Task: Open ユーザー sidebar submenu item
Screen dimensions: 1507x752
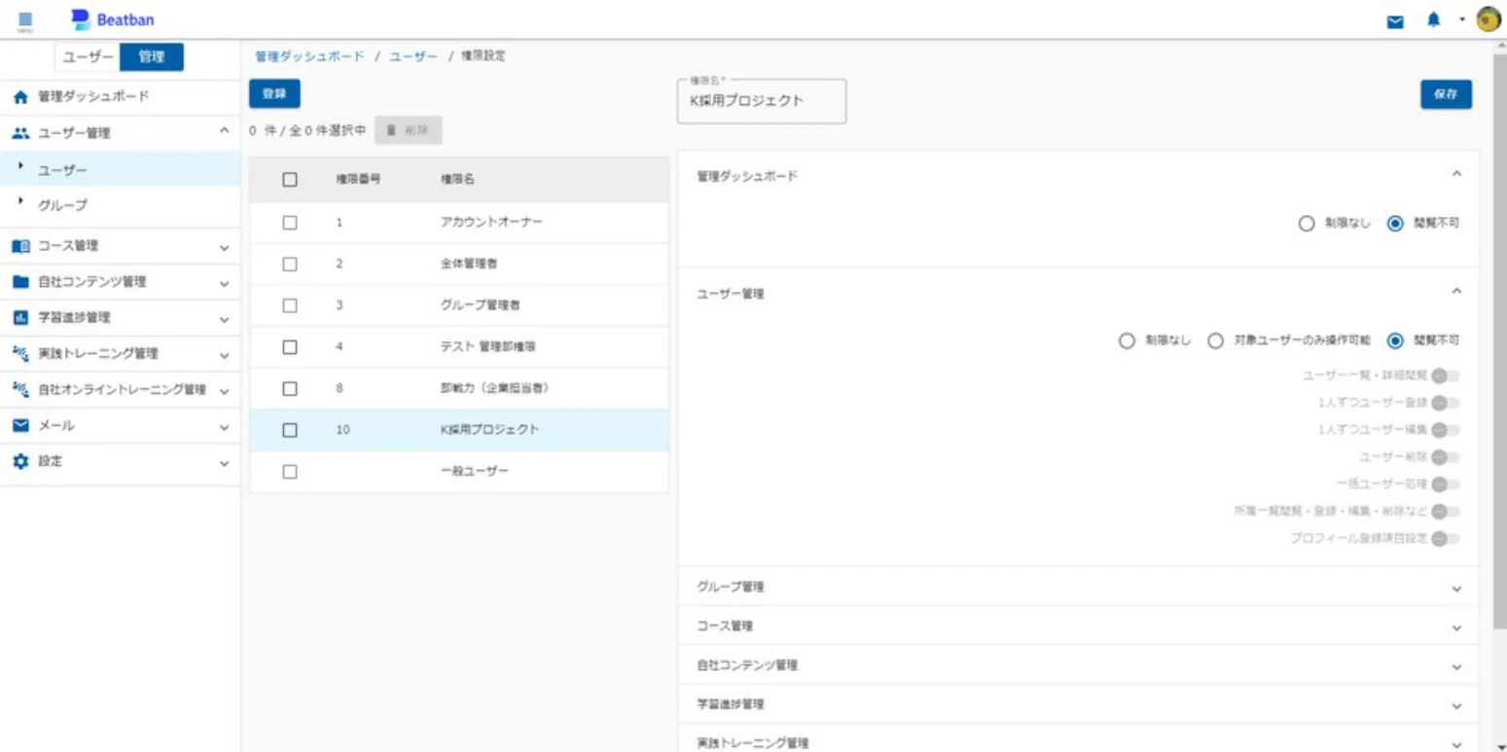Action: [121, 170]
